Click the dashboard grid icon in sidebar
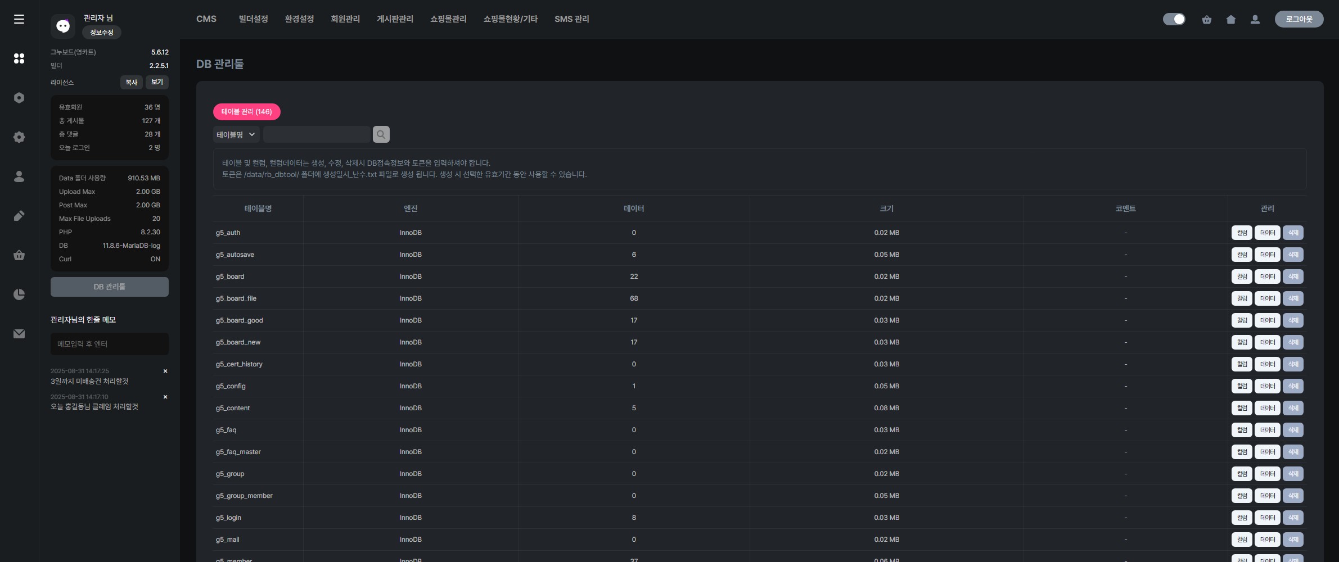This screenshot has height=562, width=1339. pyautogui.click(x=19, y=58)
